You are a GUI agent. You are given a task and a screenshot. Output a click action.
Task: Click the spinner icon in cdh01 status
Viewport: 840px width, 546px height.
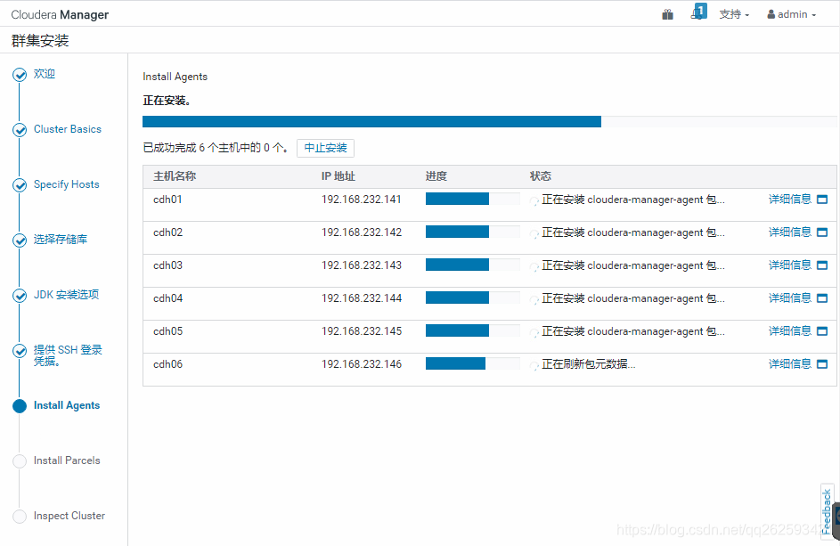point(534,201)
